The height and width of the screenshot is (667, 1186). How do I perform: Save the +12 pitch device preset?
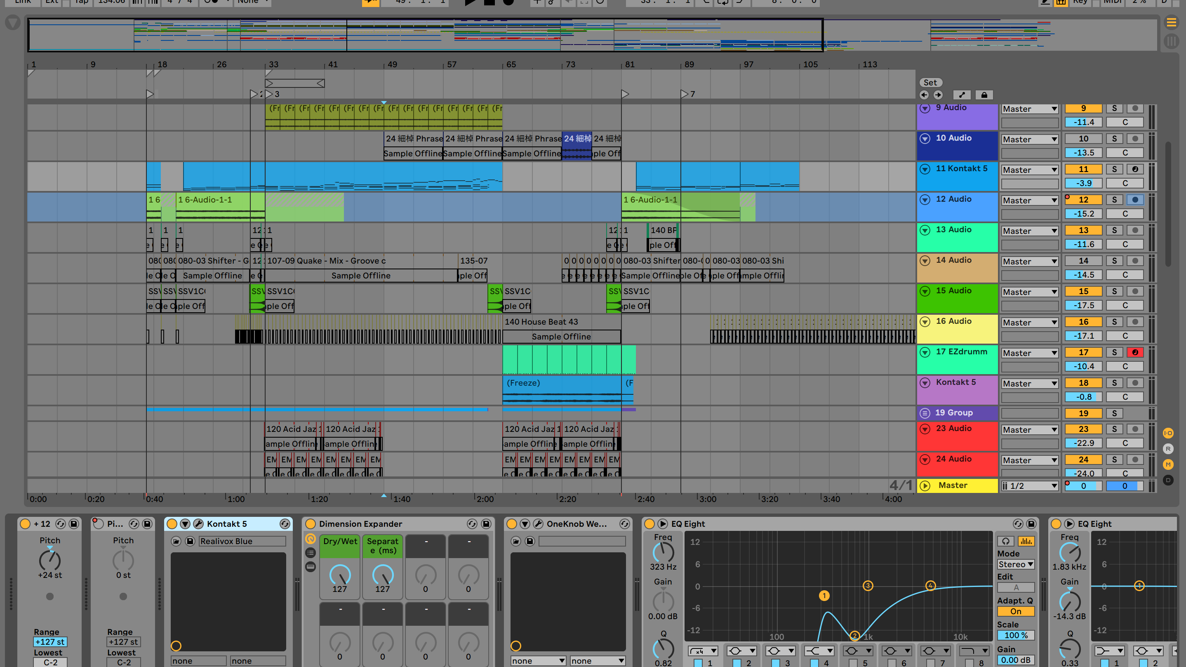[74, 524]
